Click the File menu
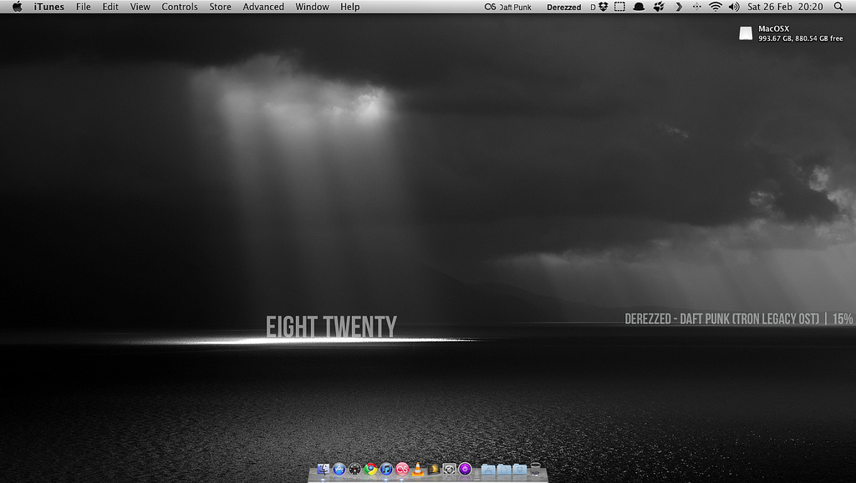Viewport: 856px width, 483px height. coord(84,7)
